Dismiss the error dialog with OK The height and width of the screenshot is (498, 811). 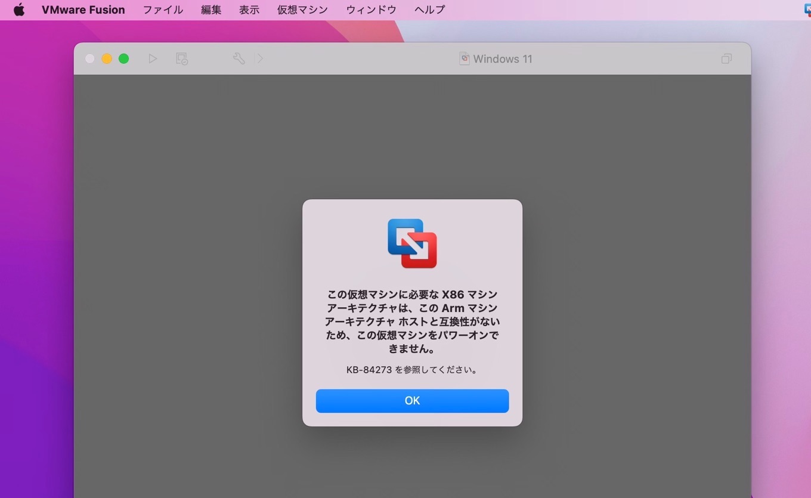pyautogui.click(x=412, y=400)
